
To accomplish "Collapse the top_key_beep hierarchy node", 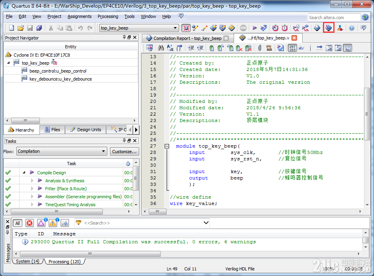I will coord(9,63).
